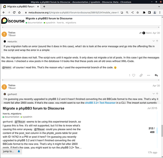Open the share icon in address bar
163x158 pixels.
pyautogui.click(x=132, y=13)
